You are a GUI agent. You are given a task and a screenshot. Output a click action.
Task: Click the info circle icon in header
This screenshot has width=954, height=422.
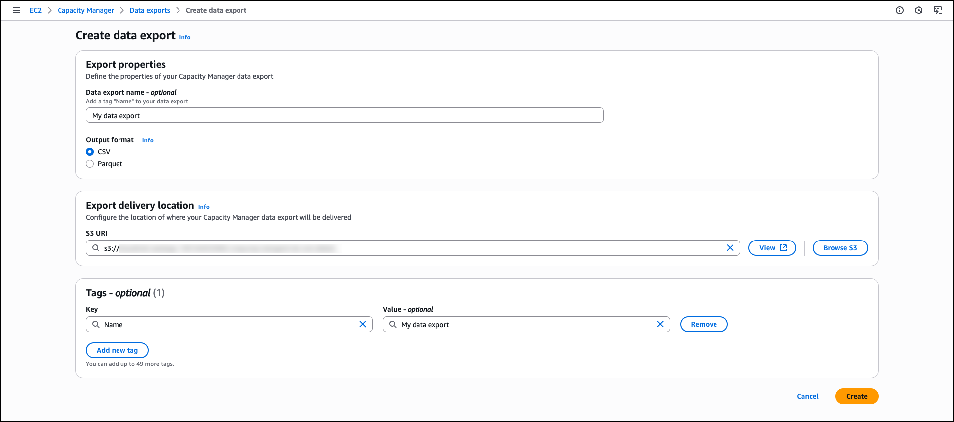coord(899,10)
